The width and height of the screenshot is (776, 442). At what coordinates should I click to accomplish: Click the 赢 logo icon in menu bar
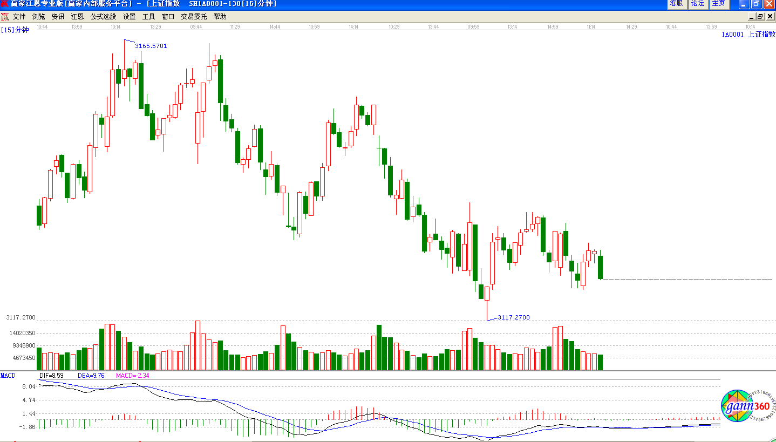point(5,17)
